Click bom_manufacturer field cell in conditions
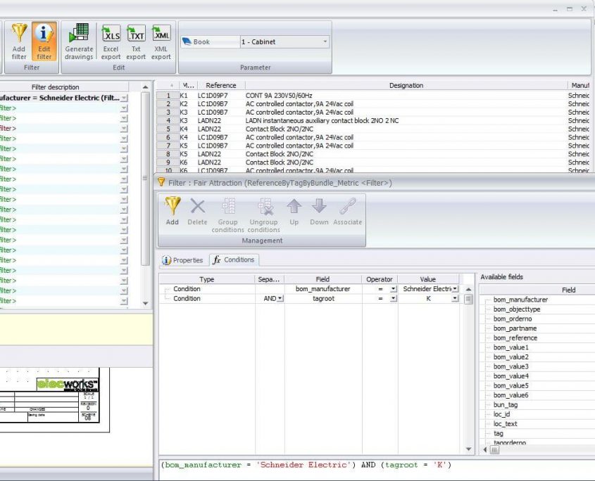 (323, 289)
